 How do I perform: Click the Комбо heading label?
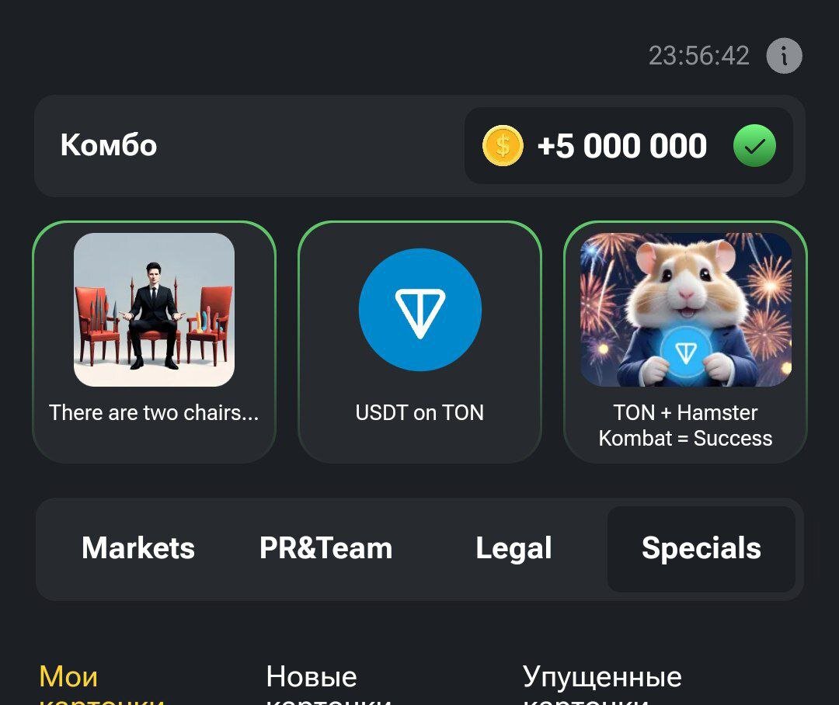(x=109, y=145)
